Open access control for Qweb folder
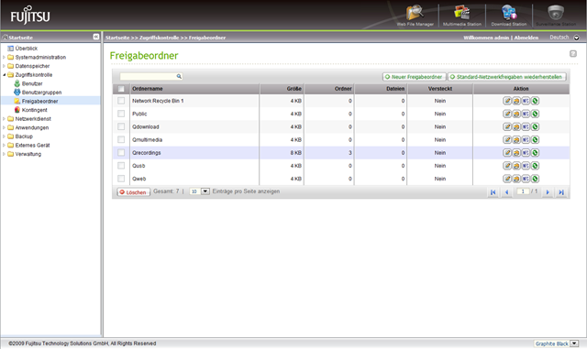 [x=516, y=179]
